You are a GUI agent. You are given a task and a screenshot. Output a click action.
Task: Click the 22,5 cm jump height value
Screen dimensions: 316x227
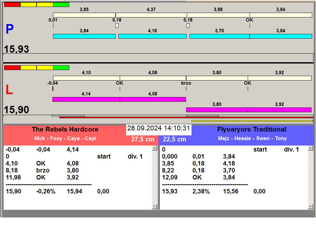point(174,139)
